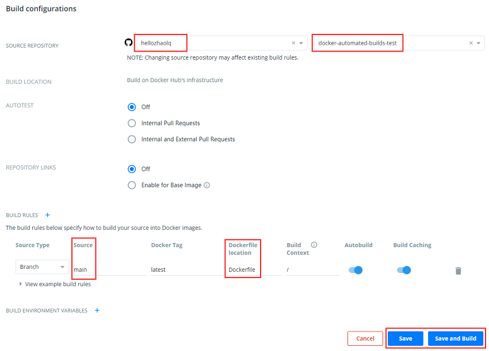The image size is (489, 351).
Task: Add a new build rule with plus icon
Action: pyautogui.click(x=48, y=215)
